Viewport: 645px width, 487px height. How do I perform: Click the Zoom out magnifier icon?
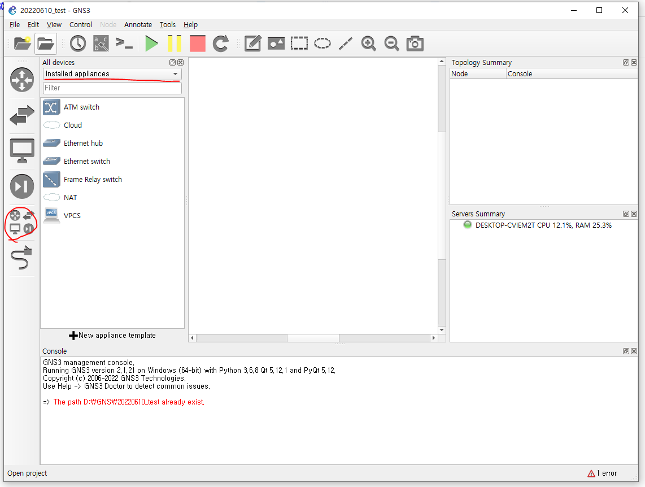[x=391, y=43]
